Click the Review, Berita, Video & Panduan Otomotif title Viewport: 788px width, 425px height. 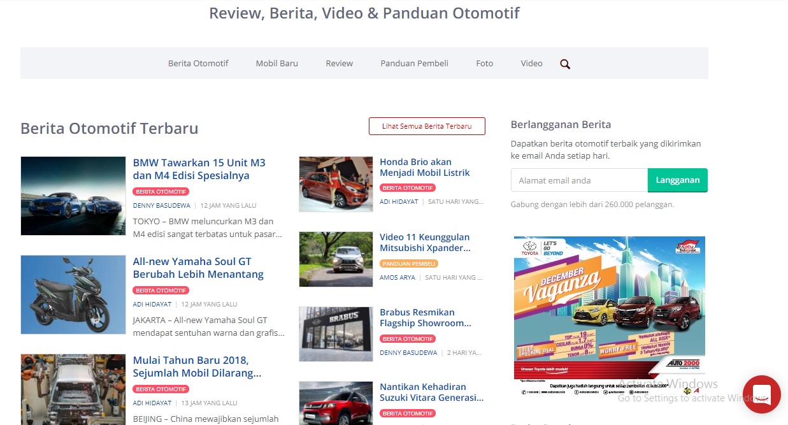364,13
